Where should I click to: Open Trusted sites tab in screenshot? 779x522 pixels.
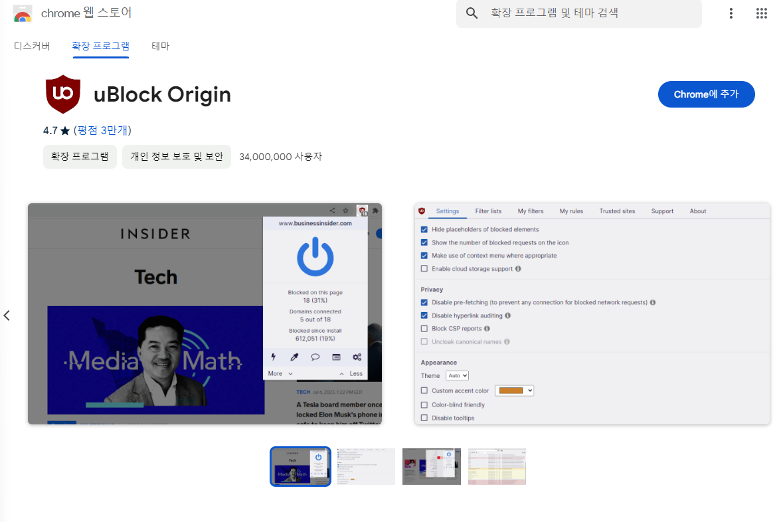pos(617,211)
